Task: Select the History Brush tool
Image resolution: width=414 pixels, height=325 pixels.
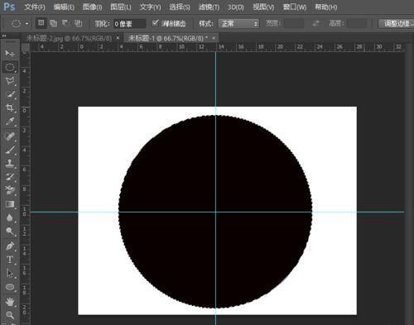Action: coord(10,177)
